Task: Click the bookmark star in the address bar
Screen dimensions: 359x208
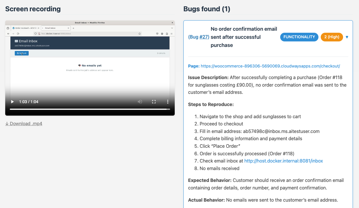Action: click(139, 34)
